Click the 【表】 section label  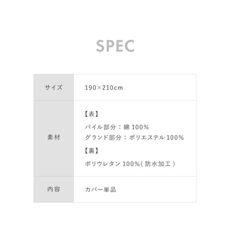pos(92,114)
